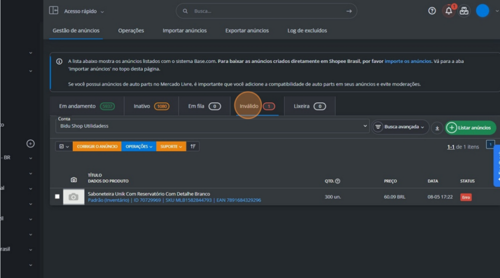This screenshot has height=278, width=500.
Task: Tick the checkbox for Saboneteira Unik listing
Action: [57, 197]
